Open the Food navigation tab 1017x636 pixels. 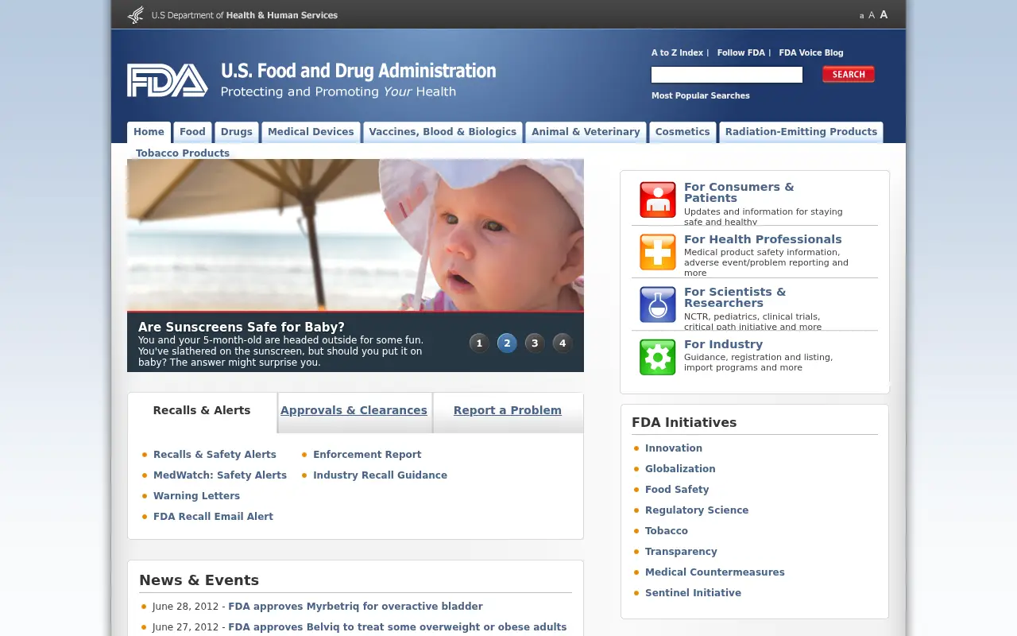(x=192, y=132)
